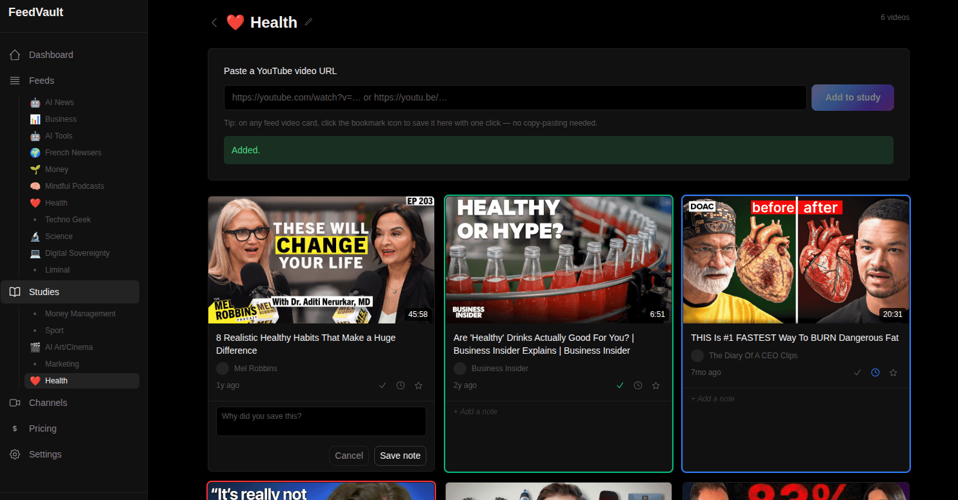
Task: Open the Health feed under Feeds
Action: click(x=82, y=203)
